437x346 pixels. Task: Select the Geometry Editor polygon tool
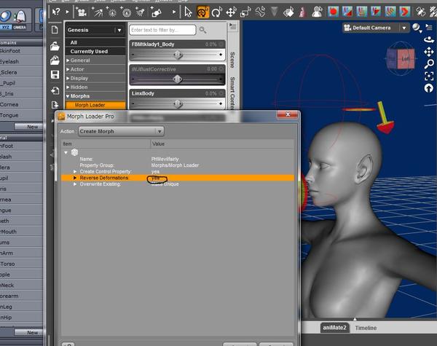tap(289, 12)
